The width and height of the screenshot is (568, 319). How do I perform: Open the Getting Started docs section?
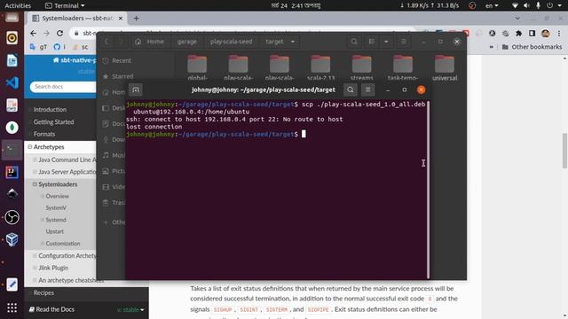(53, 122)
